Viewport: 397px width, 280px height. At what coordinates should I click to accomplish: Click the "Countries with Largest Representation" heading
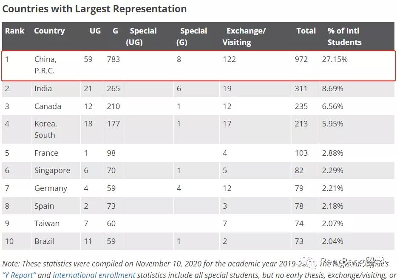click(94, 9)
